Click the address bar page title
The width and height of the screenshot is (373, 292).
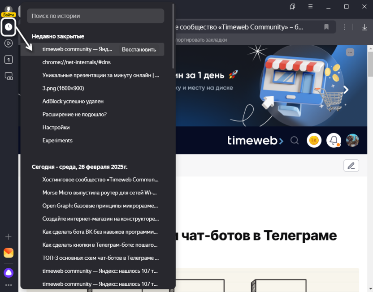tap(239, 27)
